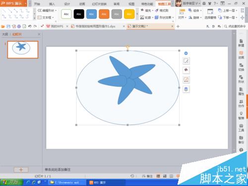Switch to the 开始 (Home) ribbon tab

pos(37,4)
